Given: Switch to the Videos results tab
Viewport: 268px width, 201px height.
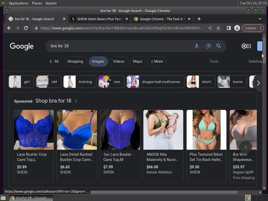Looking at the screenshot, I should tap(119, 61).
